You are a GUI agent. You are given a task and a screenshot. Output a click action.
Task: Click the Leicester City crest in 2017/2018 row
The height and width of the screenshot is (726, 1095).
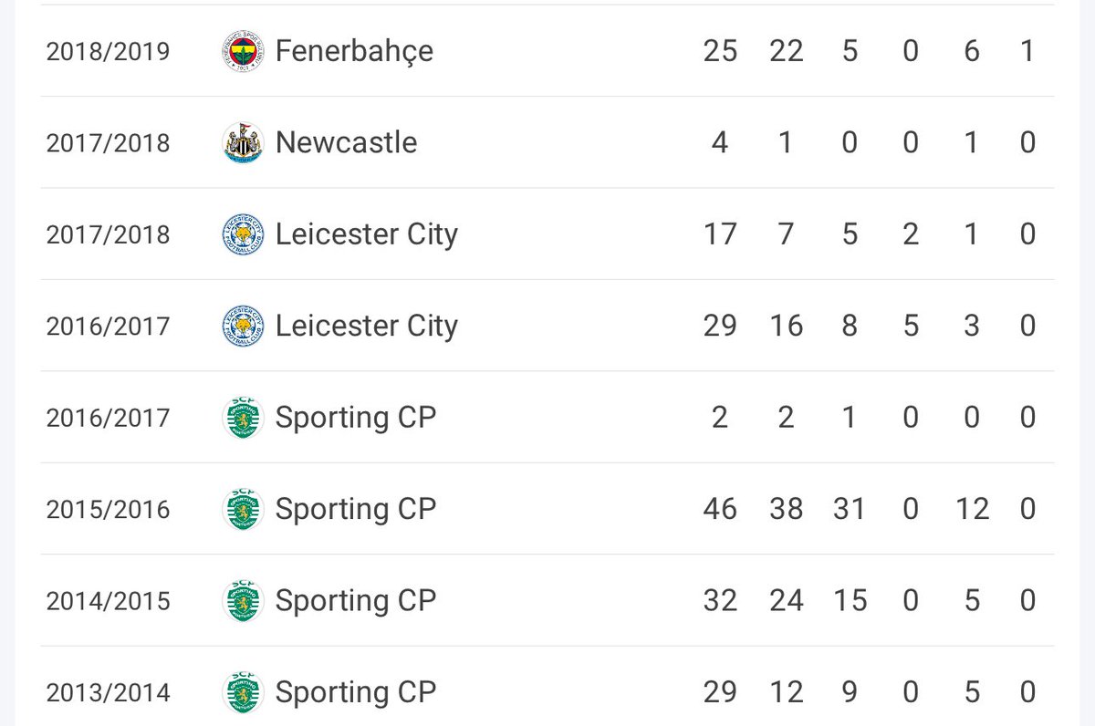pyautogui.click(x=243, y=234)
